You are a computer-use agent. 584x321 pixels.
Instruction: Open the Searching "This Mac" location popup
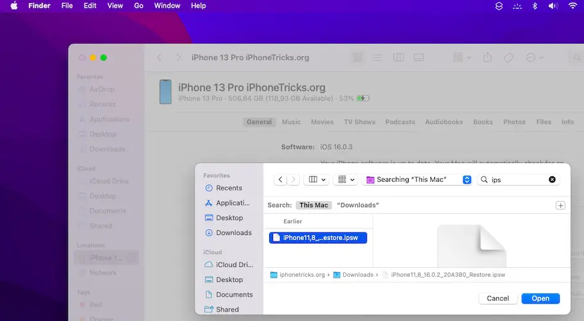tap(418, 180)
